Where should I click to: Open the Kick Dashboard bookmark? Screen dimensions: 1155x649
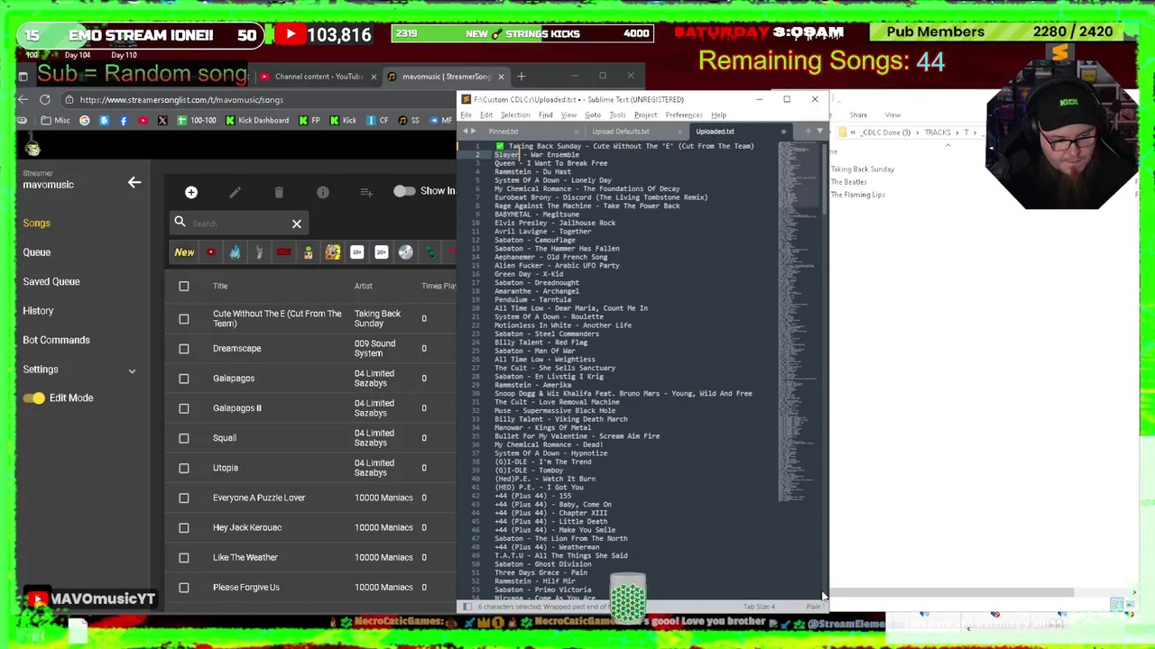pos(257,121)
